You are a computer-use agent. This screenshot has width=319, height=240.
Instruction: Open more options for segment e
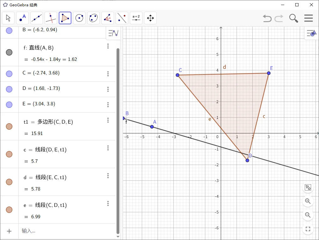pyautogui.click(x=108, y=203)
